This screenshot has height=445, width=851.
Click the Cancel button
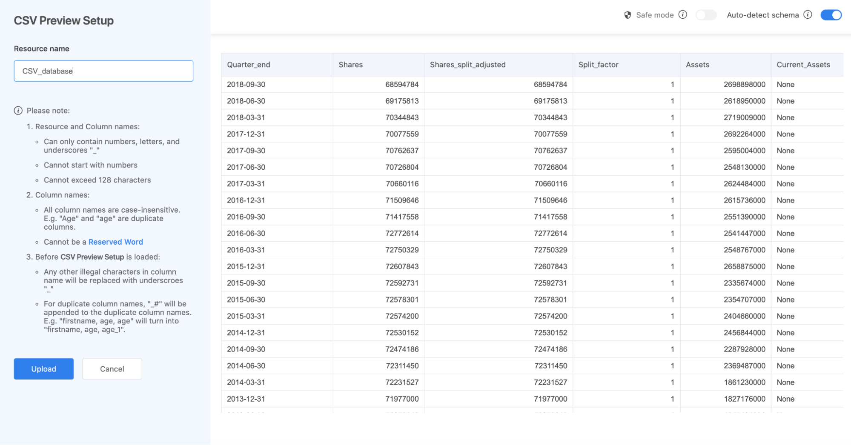[x=112, y=368]
